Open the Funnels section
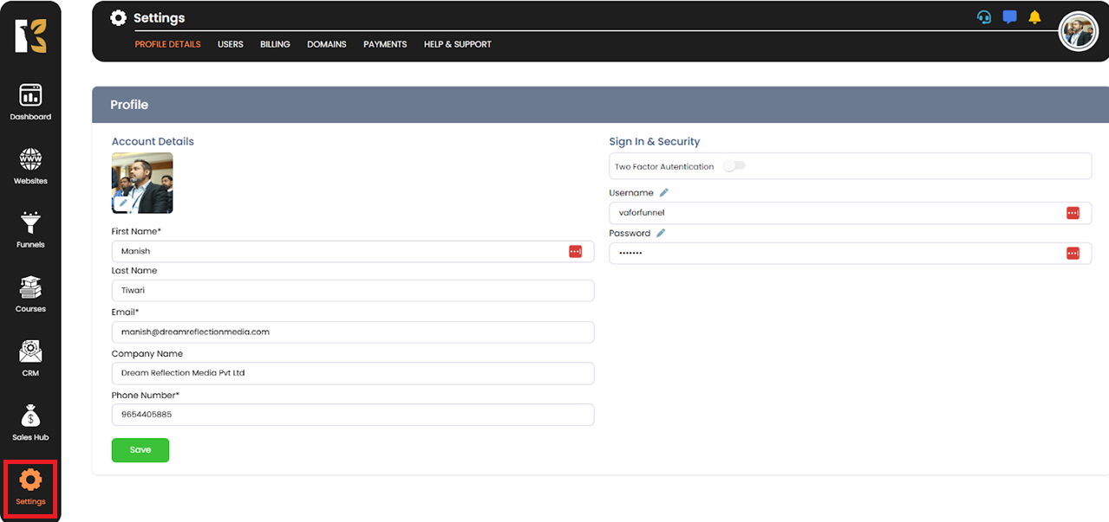 (x=30, y=229)
